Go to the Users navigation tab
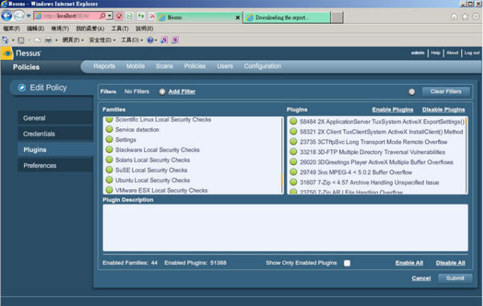 coord(224,66)
